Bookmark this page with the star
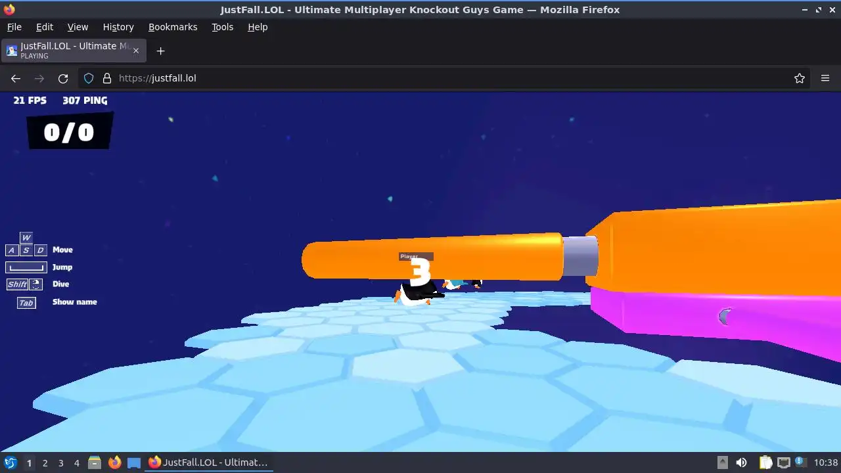The width and height of the screenshot is (841, 473). [800, 78]
